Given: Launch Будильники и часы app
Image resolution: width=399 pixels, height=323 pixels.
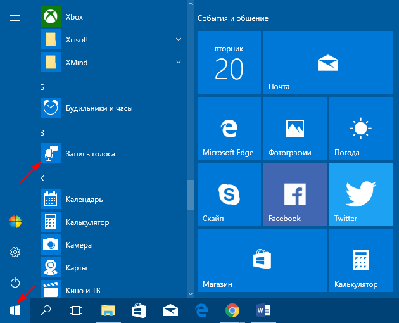Looking at the screenshot, I should [x=51, y=108].
